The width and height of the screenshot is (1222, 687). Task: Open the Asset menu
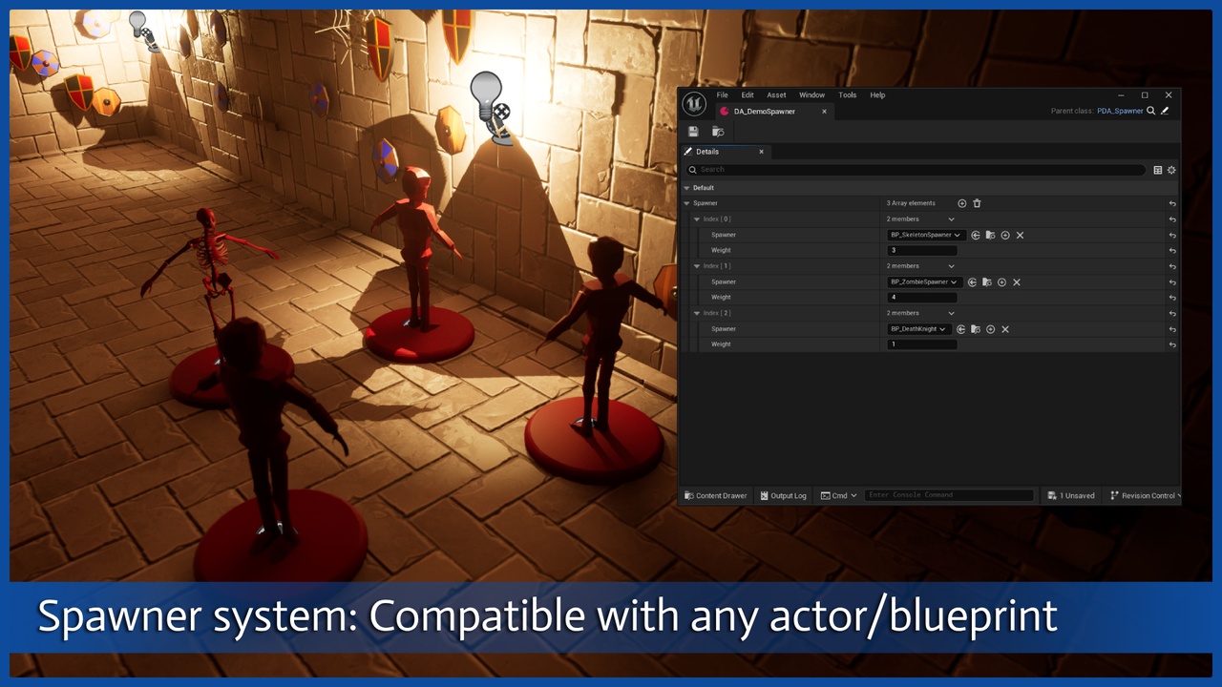776,95
